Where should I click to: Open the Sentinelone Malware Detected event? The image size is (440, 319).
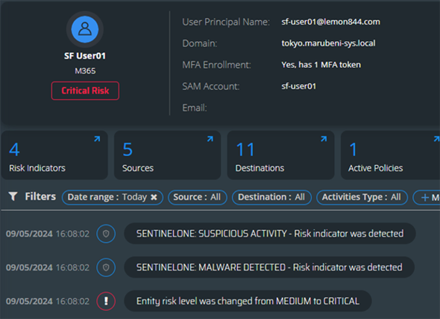tap(269, 267)
